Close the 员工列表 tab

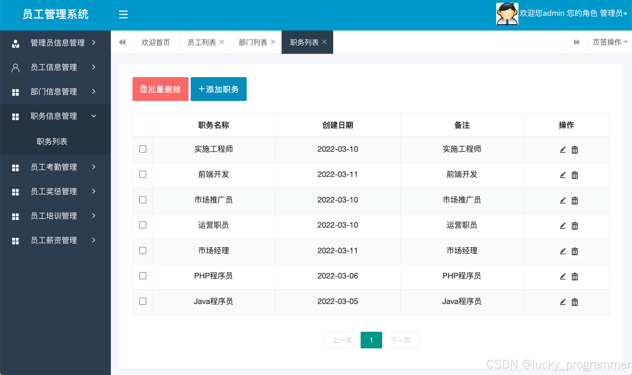[222, 42]
